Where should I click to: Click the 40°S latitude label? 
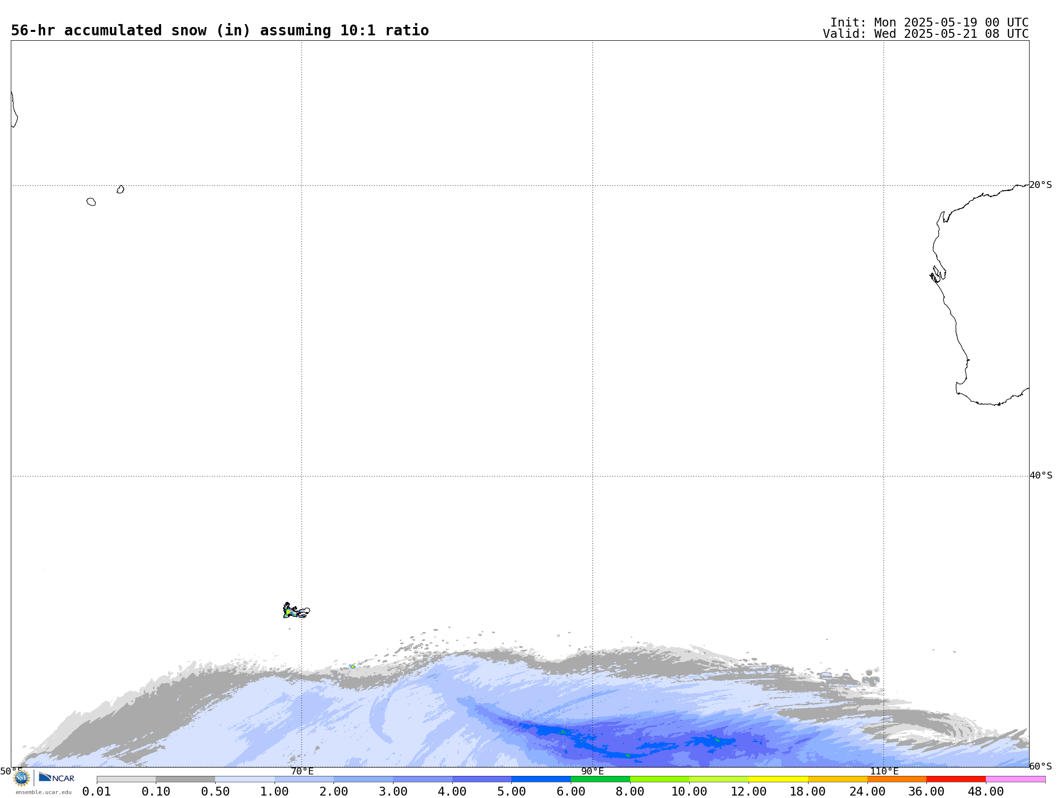click(x=1041, y=476)
